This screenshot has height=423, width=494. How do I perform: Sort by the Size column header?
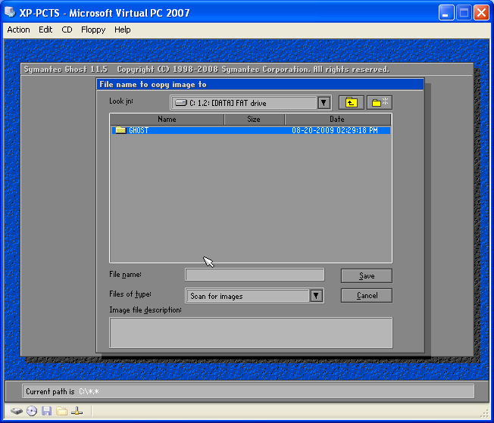pos(254,120)
